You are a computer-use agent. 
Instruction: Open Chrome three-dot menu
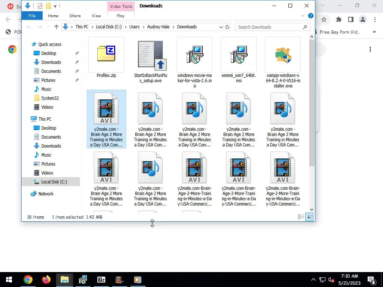(x=375, y=19)
